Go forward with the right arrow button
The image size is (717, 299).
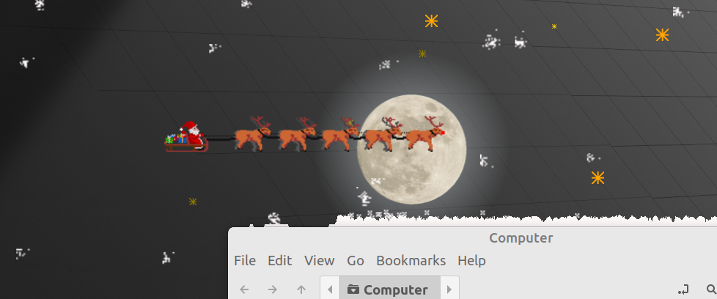click(x=273, y=289)
